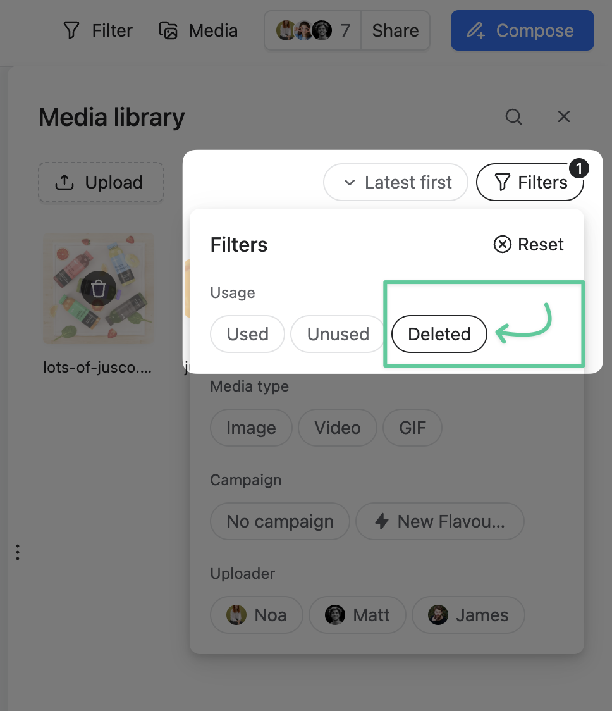This screenshot has width=612, height=711.
Task: Click the three-dot vertical handle icon
Action: [18, 552]
